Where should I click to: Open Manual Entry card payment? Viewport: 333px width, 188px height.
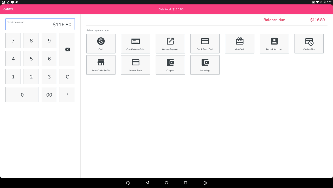pos(136,65)
